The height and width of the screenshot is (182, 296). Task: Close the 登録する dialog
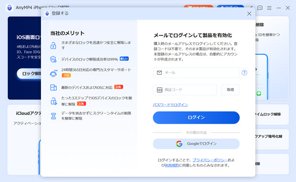tap(249, 14)
